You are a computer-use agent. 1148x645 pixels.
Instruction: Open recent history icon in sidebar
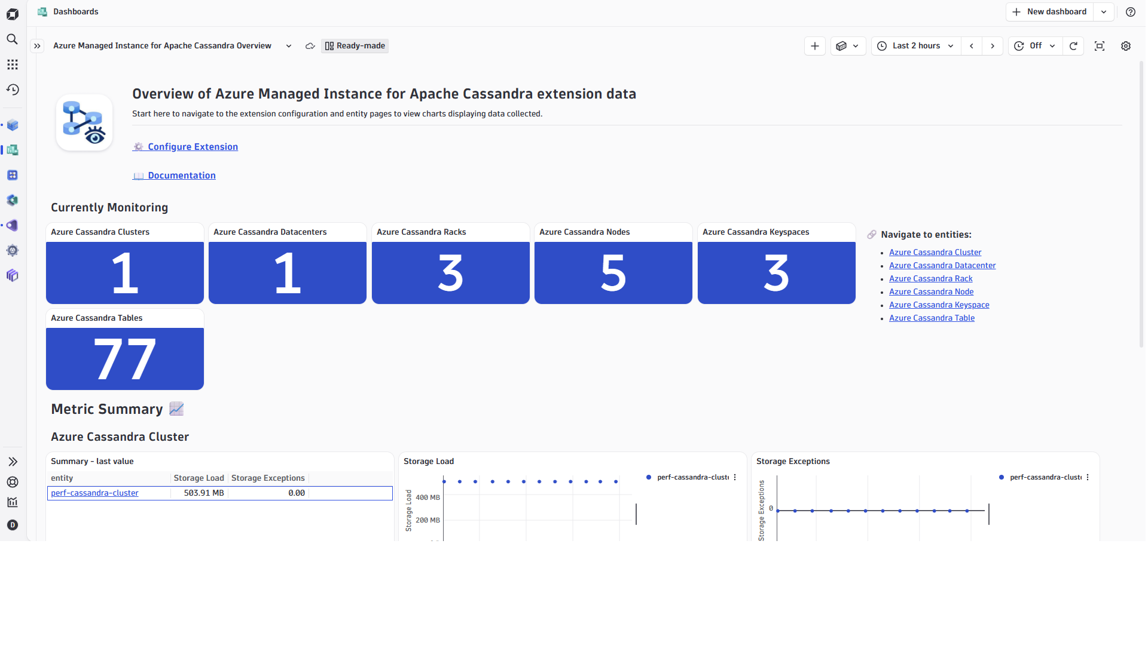pos(13,90)
